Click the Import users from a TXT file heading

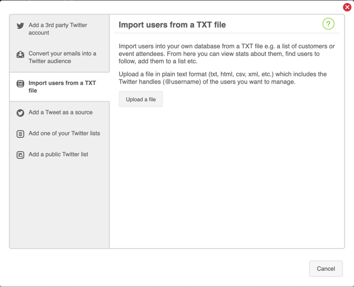click(172, 25)
